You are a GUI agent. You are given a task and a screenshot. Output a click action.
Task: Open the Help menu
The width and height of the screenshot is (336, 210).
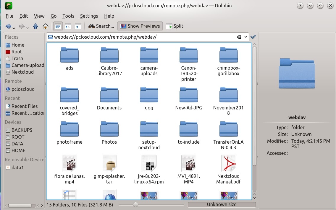[109, 16]
